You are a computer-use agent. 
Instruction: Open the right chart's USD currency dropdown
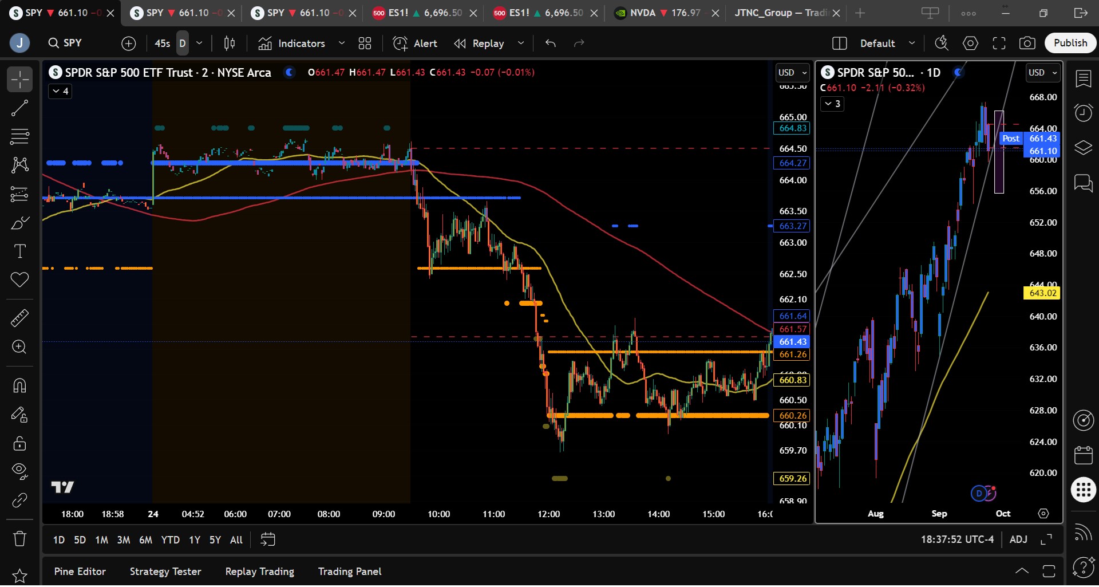click(1043, 73)
